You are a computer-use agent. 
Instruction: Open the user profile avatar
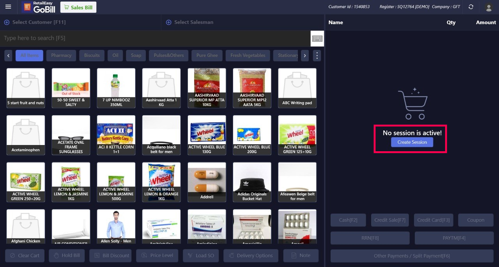[488, 7]
